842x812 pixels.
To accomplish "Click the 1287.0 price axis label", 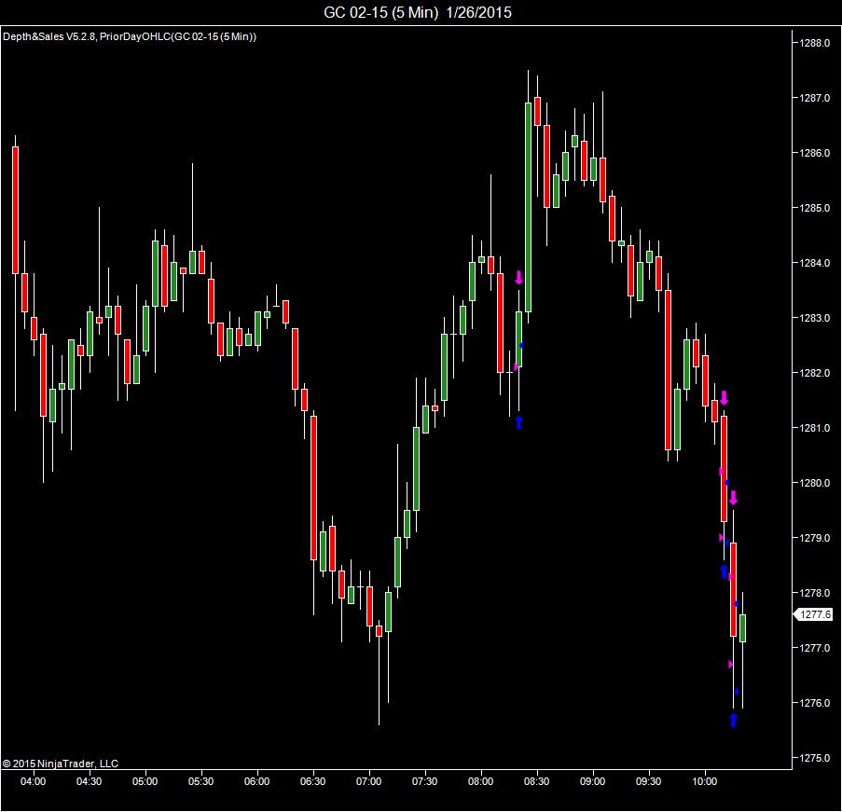I will pos(815,98).
